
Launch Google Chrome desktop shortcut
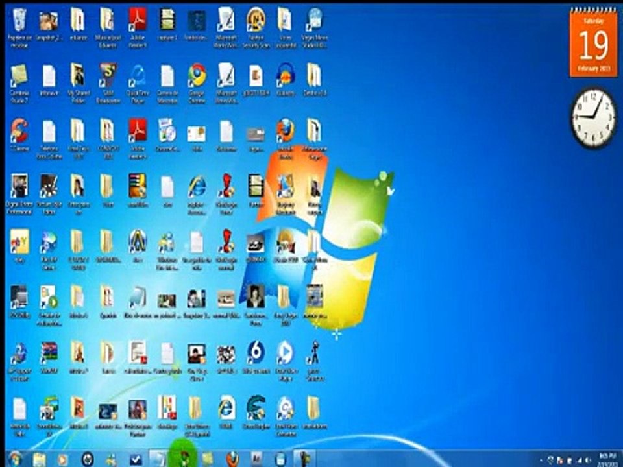197,82
